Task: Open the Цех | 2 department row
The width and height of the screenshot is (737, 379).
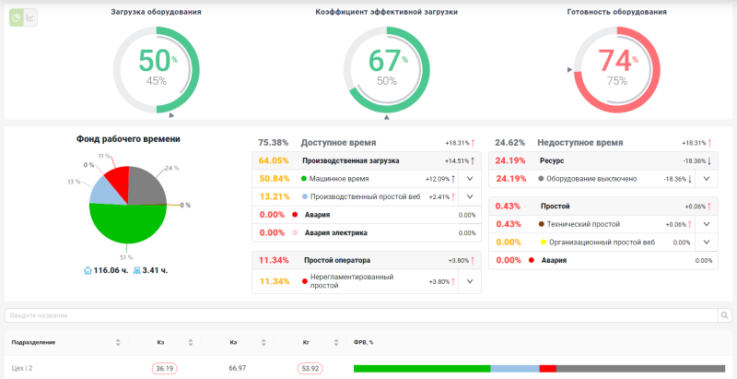Action: (368, 368)
